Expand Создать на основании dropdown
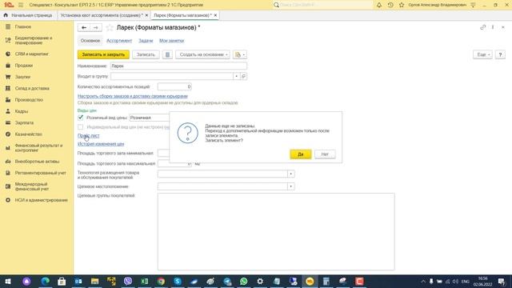This screenshot has width=512, height=288. click(202, 54)
